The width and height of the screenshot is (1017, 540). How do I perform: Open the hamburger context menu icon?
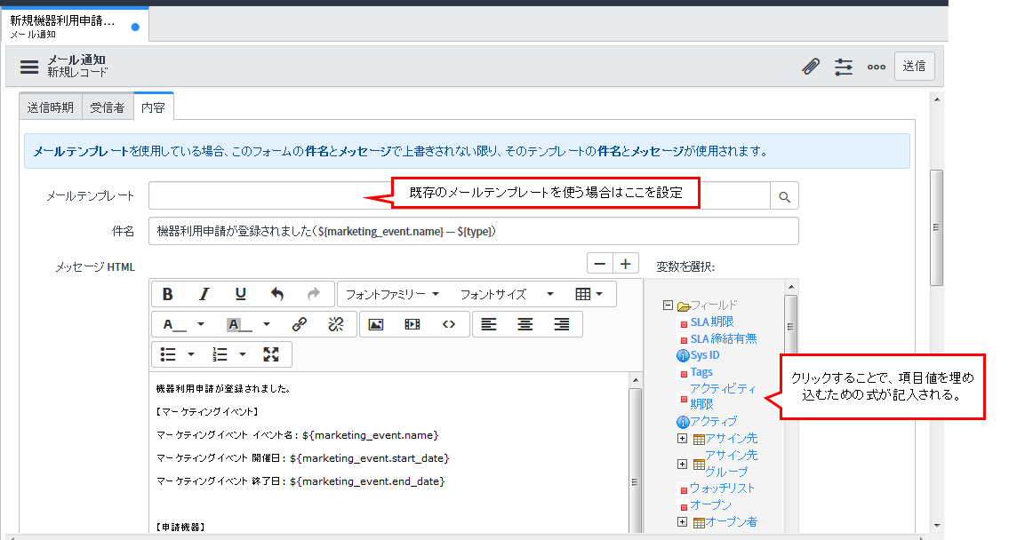tap(29, 67)
